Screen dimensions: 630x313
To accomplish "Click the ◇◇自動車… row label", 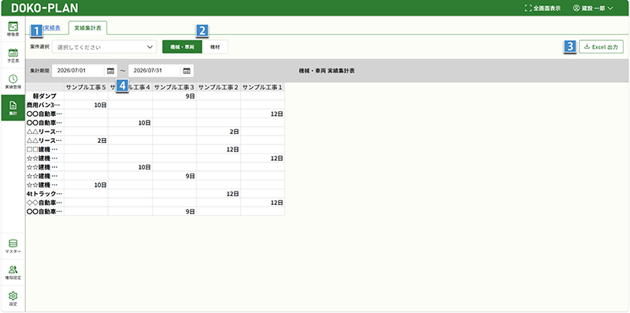I will (x=44, y=203).
